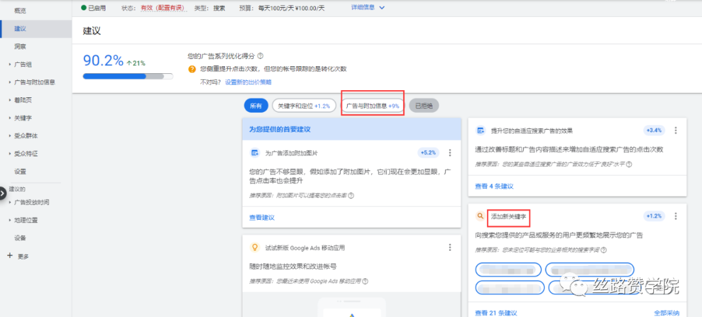Open more options on 添加新关键字 card

tap(675, 216)
